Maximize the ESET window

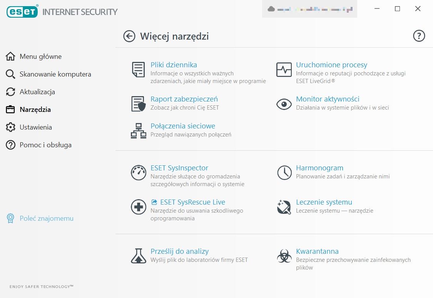[x=397, y=9]
